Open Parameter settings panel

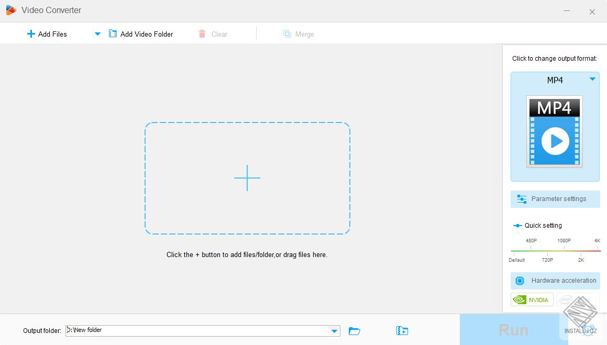click(555, 199)
